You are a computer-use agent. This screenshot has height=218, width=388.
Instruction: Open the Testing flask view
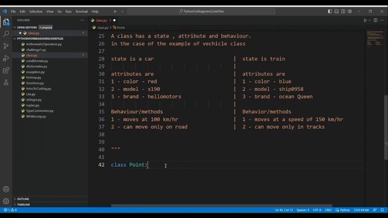(x=6, y=82)
